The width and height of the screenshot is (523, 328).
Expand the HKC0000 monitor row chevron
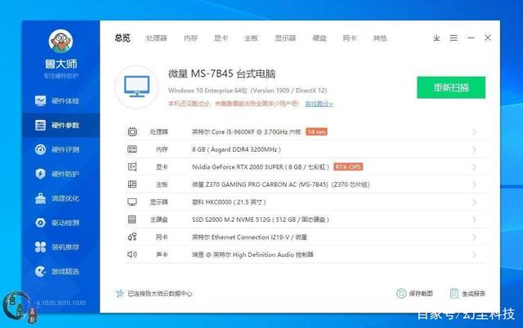point(474,202)
